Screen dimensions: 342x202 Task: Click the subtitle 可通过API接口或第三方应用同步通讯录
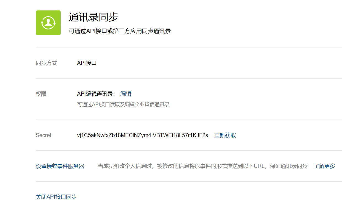120,31
